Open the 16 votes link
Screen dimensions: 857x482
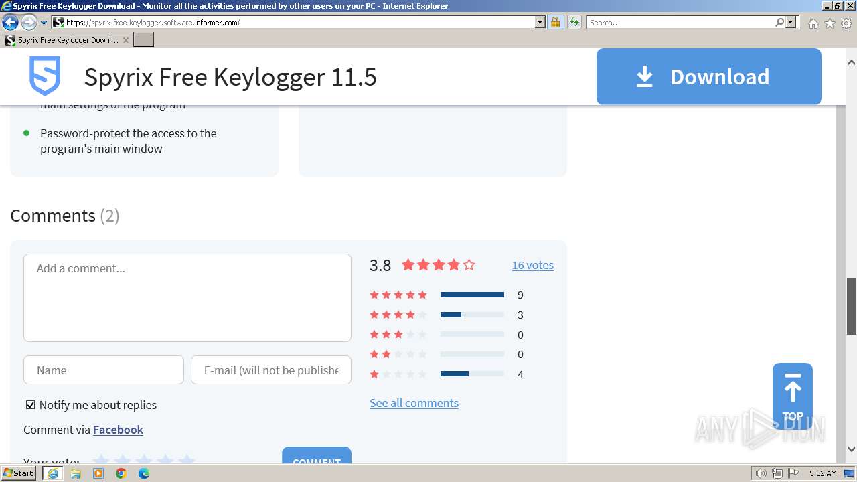pyautogui.click(x=533, y=265)
